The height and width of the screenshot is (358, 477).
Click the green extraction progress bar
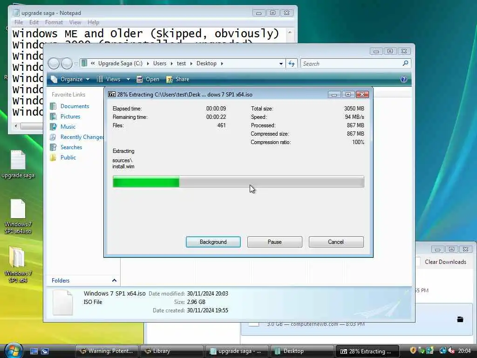pyautogui.click(x=238, y=182)
